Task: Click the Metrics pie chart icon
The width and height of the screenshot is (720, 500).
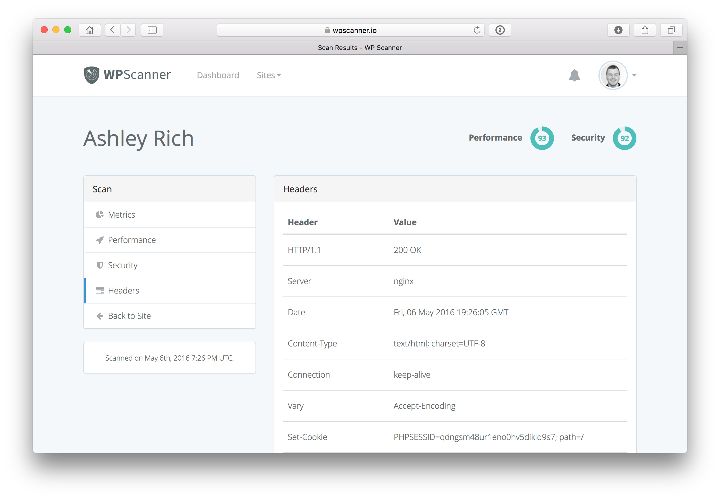Action: (x=100, y=215)
